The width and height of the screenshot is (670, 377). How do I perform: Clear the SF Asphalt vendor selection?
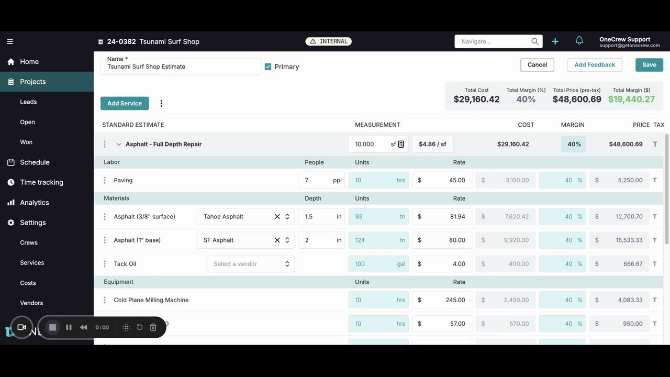[x=277, y=240]
